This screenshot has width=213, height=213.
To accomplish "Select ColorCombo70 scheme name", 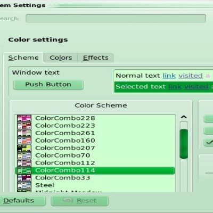I will [63, 155].
